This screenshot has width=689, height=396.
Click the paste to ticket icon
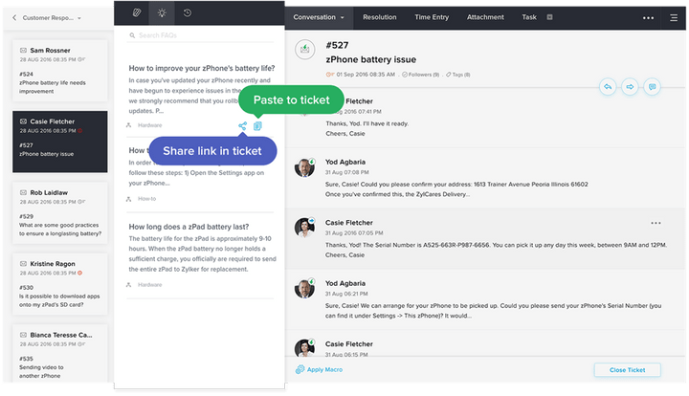(257, 126)
